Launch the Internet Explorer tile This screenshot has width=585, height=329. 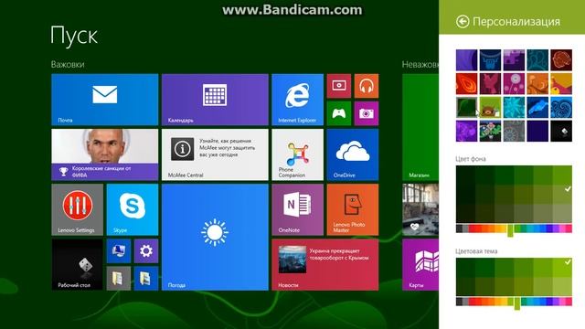(x=297, y=100)
